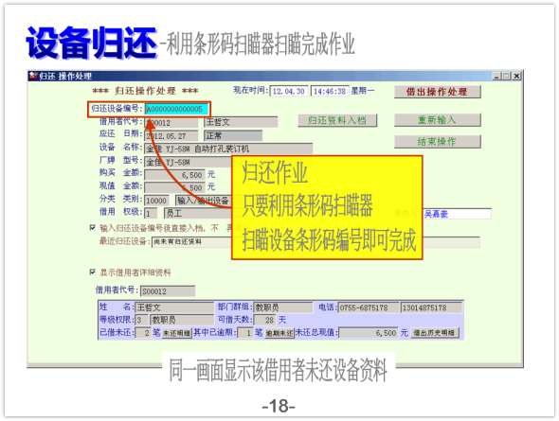Click the 分类类别 code field 10000

pyautogui.click(x=156, y=201)
